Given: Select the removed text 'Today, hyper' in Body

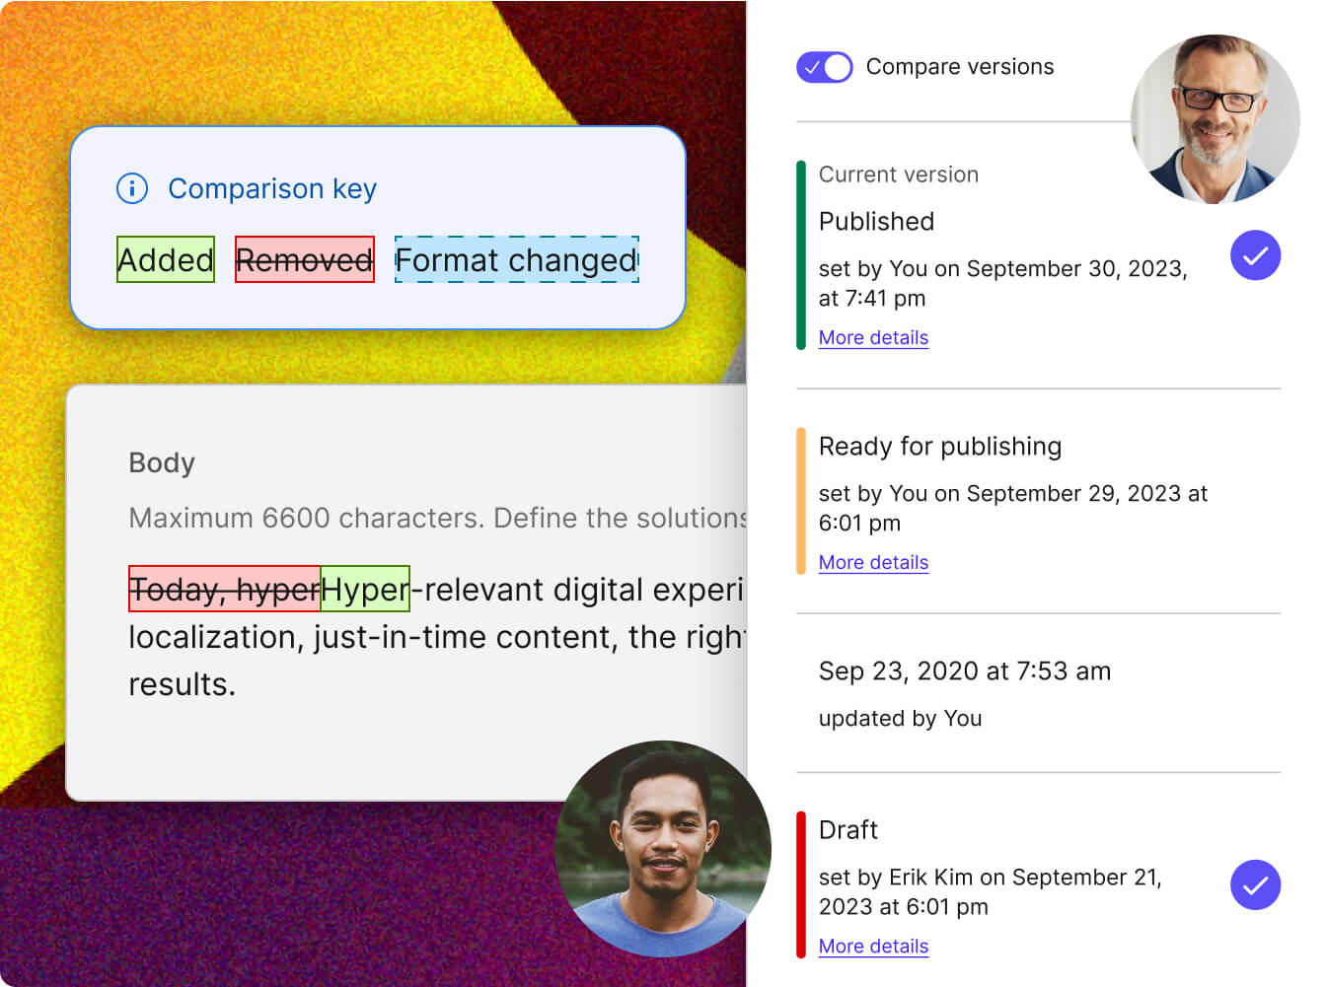Looking at the screenshot, I should pyautogui.click(x=224, y=589).
